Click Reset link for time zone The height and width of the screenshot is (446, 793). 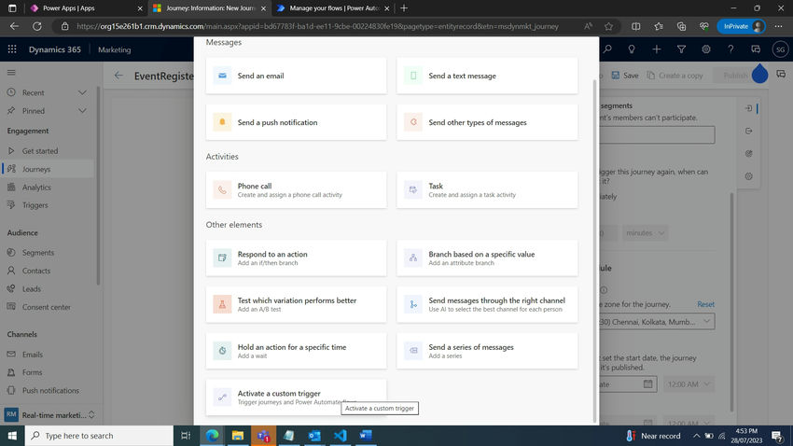pos(705,304)
